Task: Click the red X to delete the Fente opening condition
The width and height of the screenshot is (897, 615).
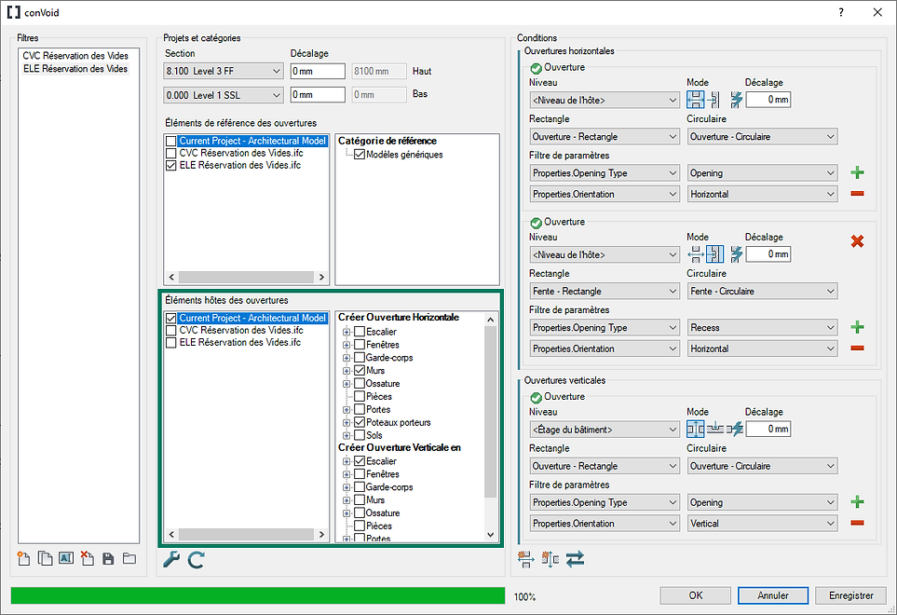Action: [x=857, y=241]
